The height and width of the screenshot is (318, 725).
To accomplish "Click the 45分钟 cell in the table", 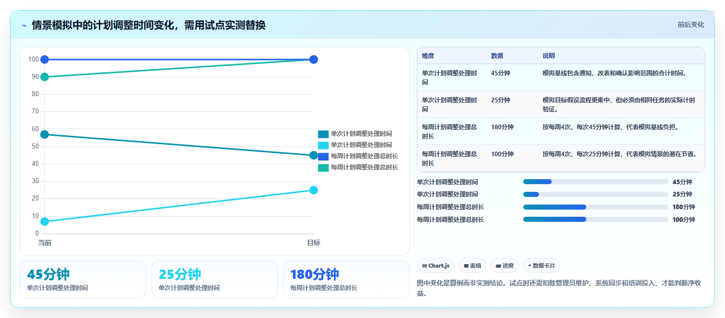I will (x=501, y=73).
